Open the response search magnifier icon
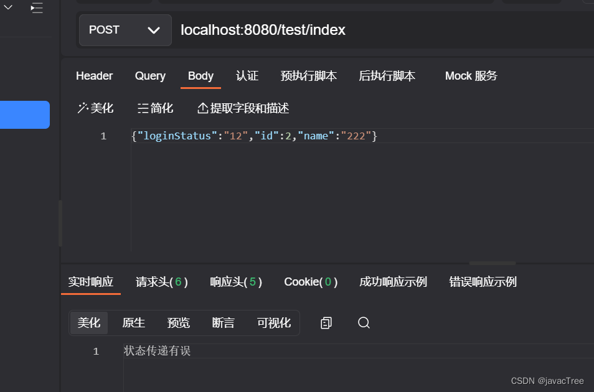The width and height of the screenshot is (594, 392). [x=364, y=323]
